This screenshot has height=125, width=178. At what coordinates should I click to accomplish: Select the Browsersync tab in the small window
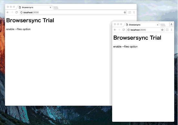[x=142, y=25]
